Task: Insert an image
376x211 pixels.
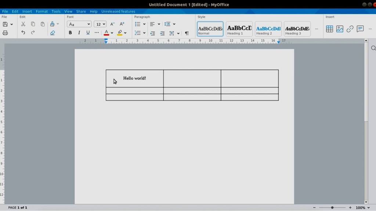Action: coord(340,29)
